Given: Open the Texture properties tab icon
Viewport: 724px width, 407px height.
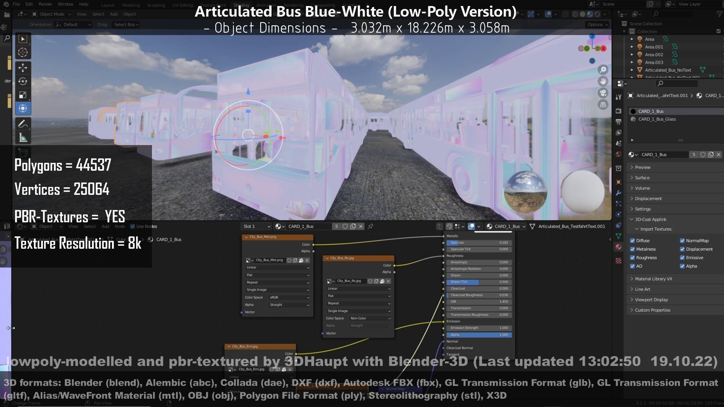Looking at the screenshot, I should coord(618,261).
